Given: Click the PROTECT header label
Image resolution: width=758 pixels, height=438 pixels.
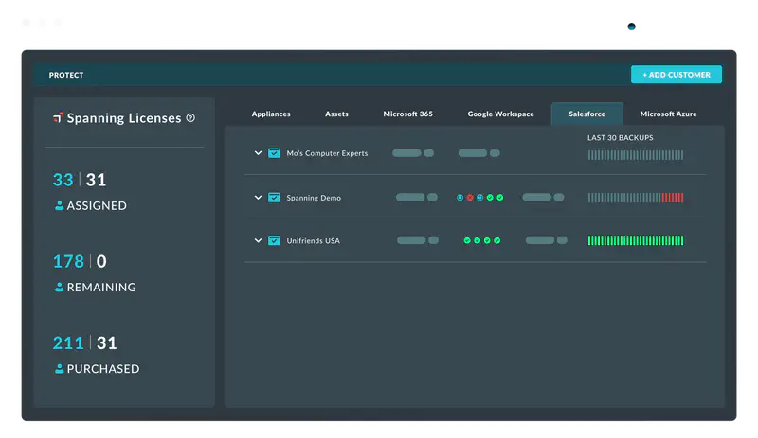Looking at the screenshot, I should pyautogui.click(x=66, y=75).
